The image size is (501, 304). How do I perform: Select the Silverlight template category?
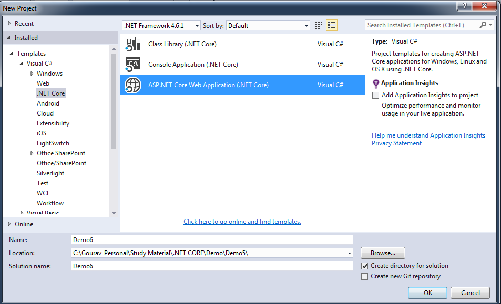pyautogui.click(x=50, y=173)
